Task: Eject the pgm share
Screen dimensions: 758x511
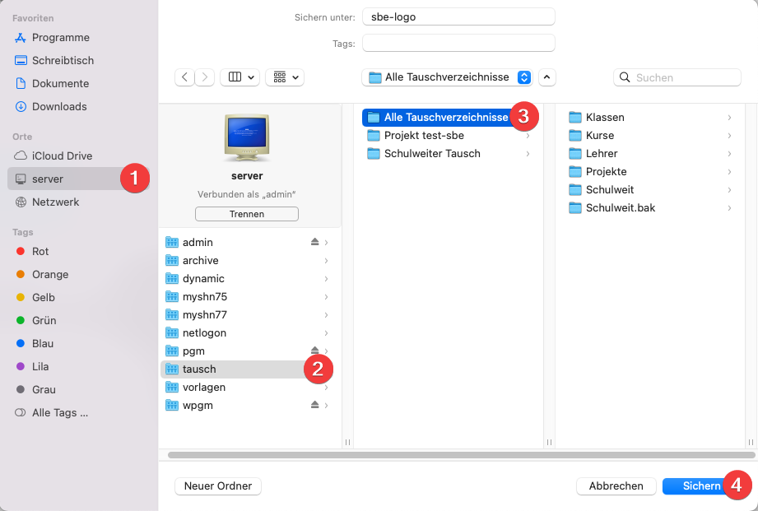Action: [314, 350]
